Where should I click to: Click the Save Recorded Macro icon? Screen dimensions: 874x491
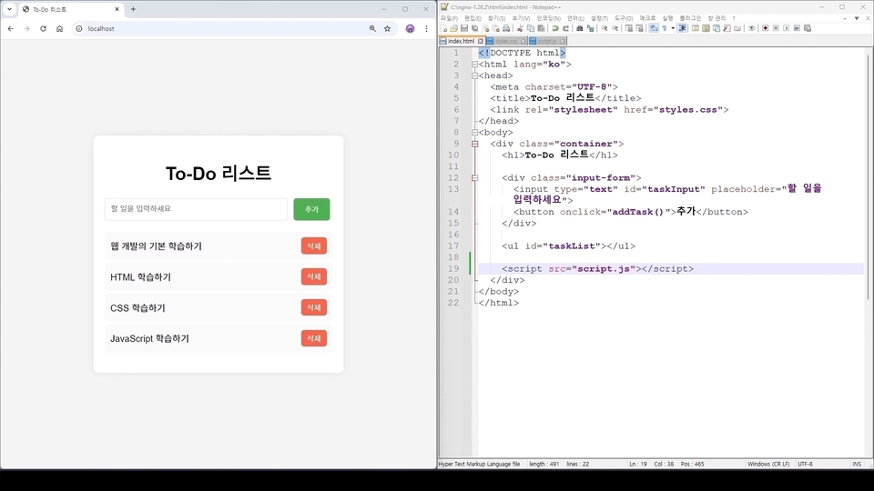tap(808, 28)
